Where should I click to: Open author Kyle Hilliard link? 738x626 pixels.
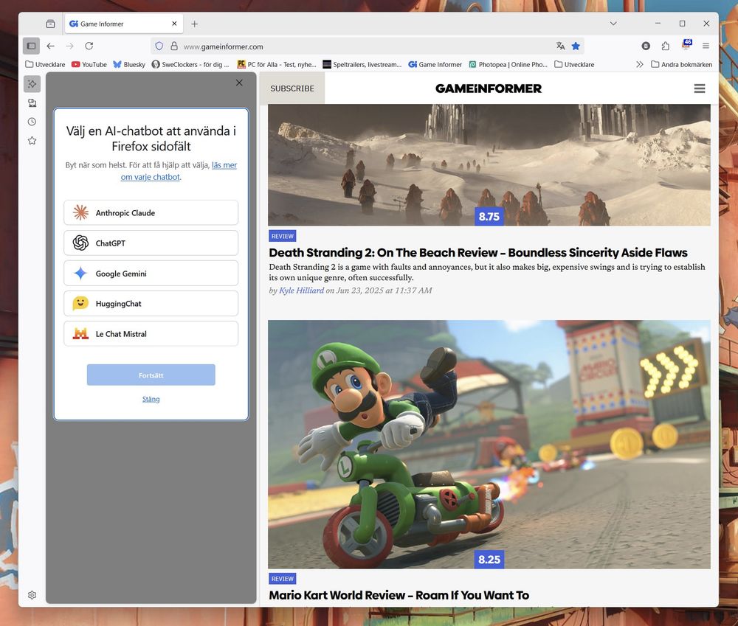(301, 291)
